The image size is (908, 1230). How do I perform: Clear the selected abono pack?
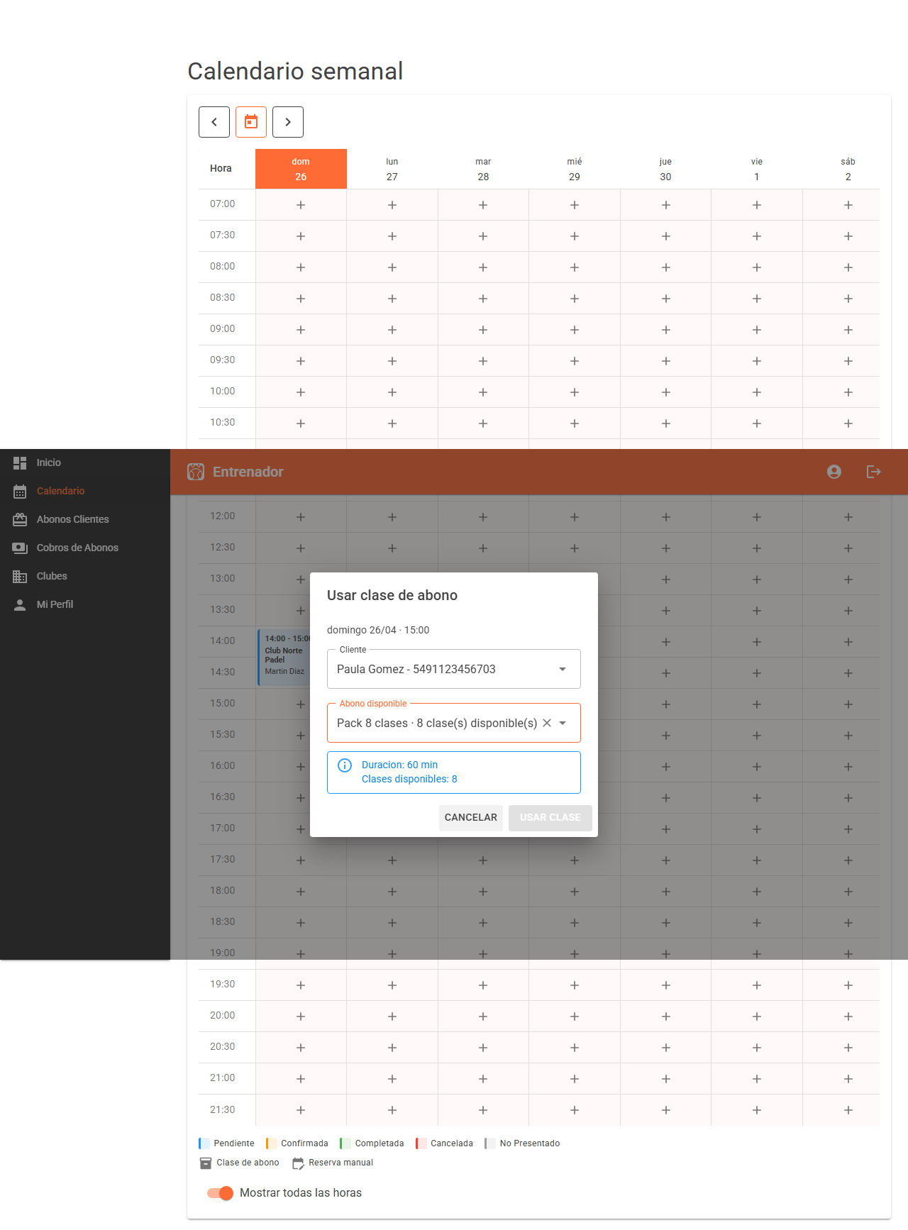pos(547,723)
